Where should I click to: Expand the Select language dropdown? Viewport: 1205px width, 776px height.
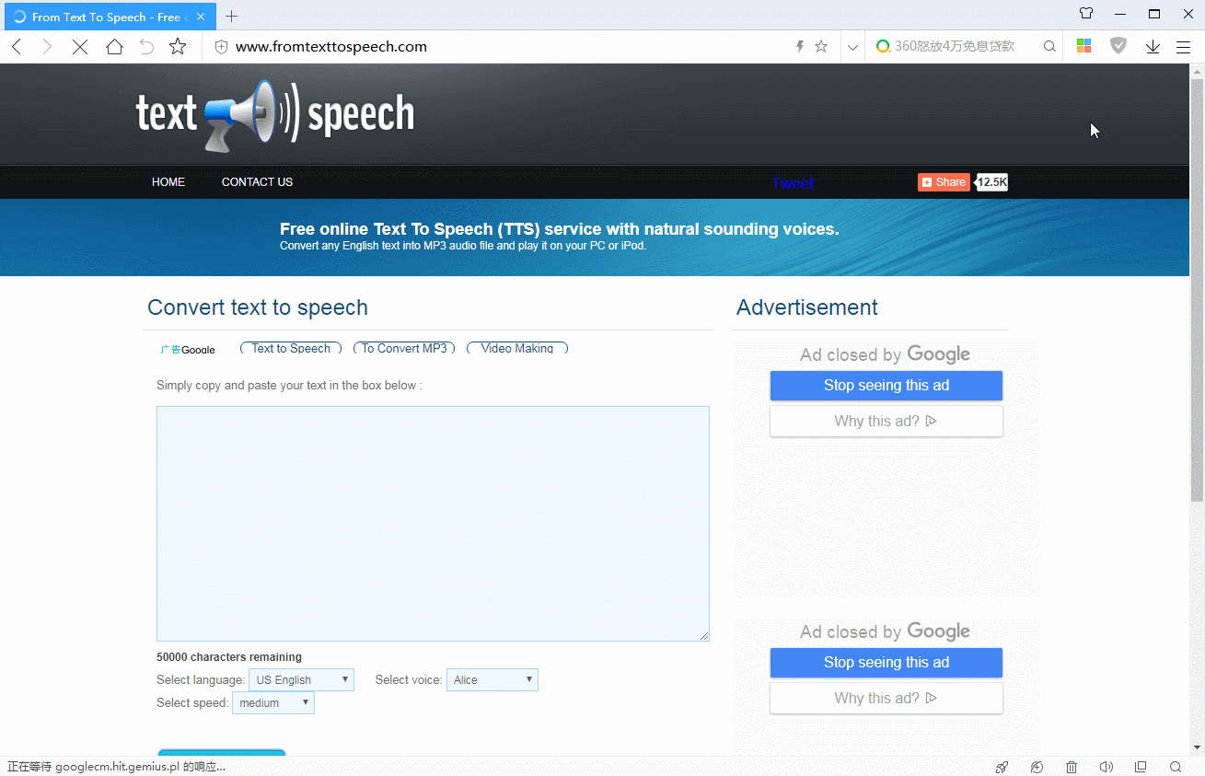(x=301, y=680)
